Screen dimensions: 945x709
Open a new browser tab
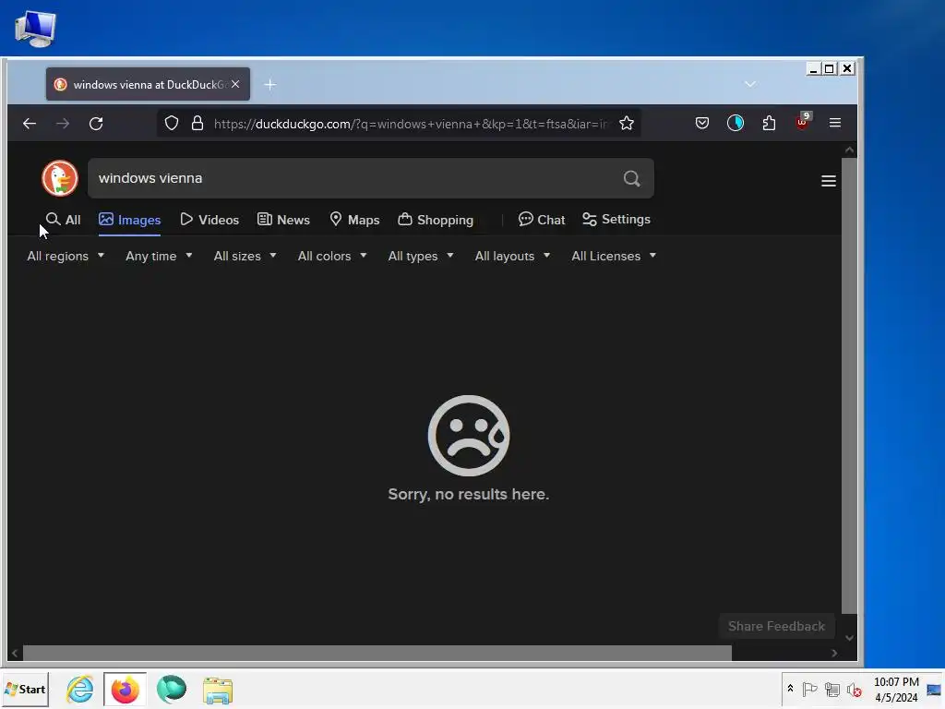point(270,85)
